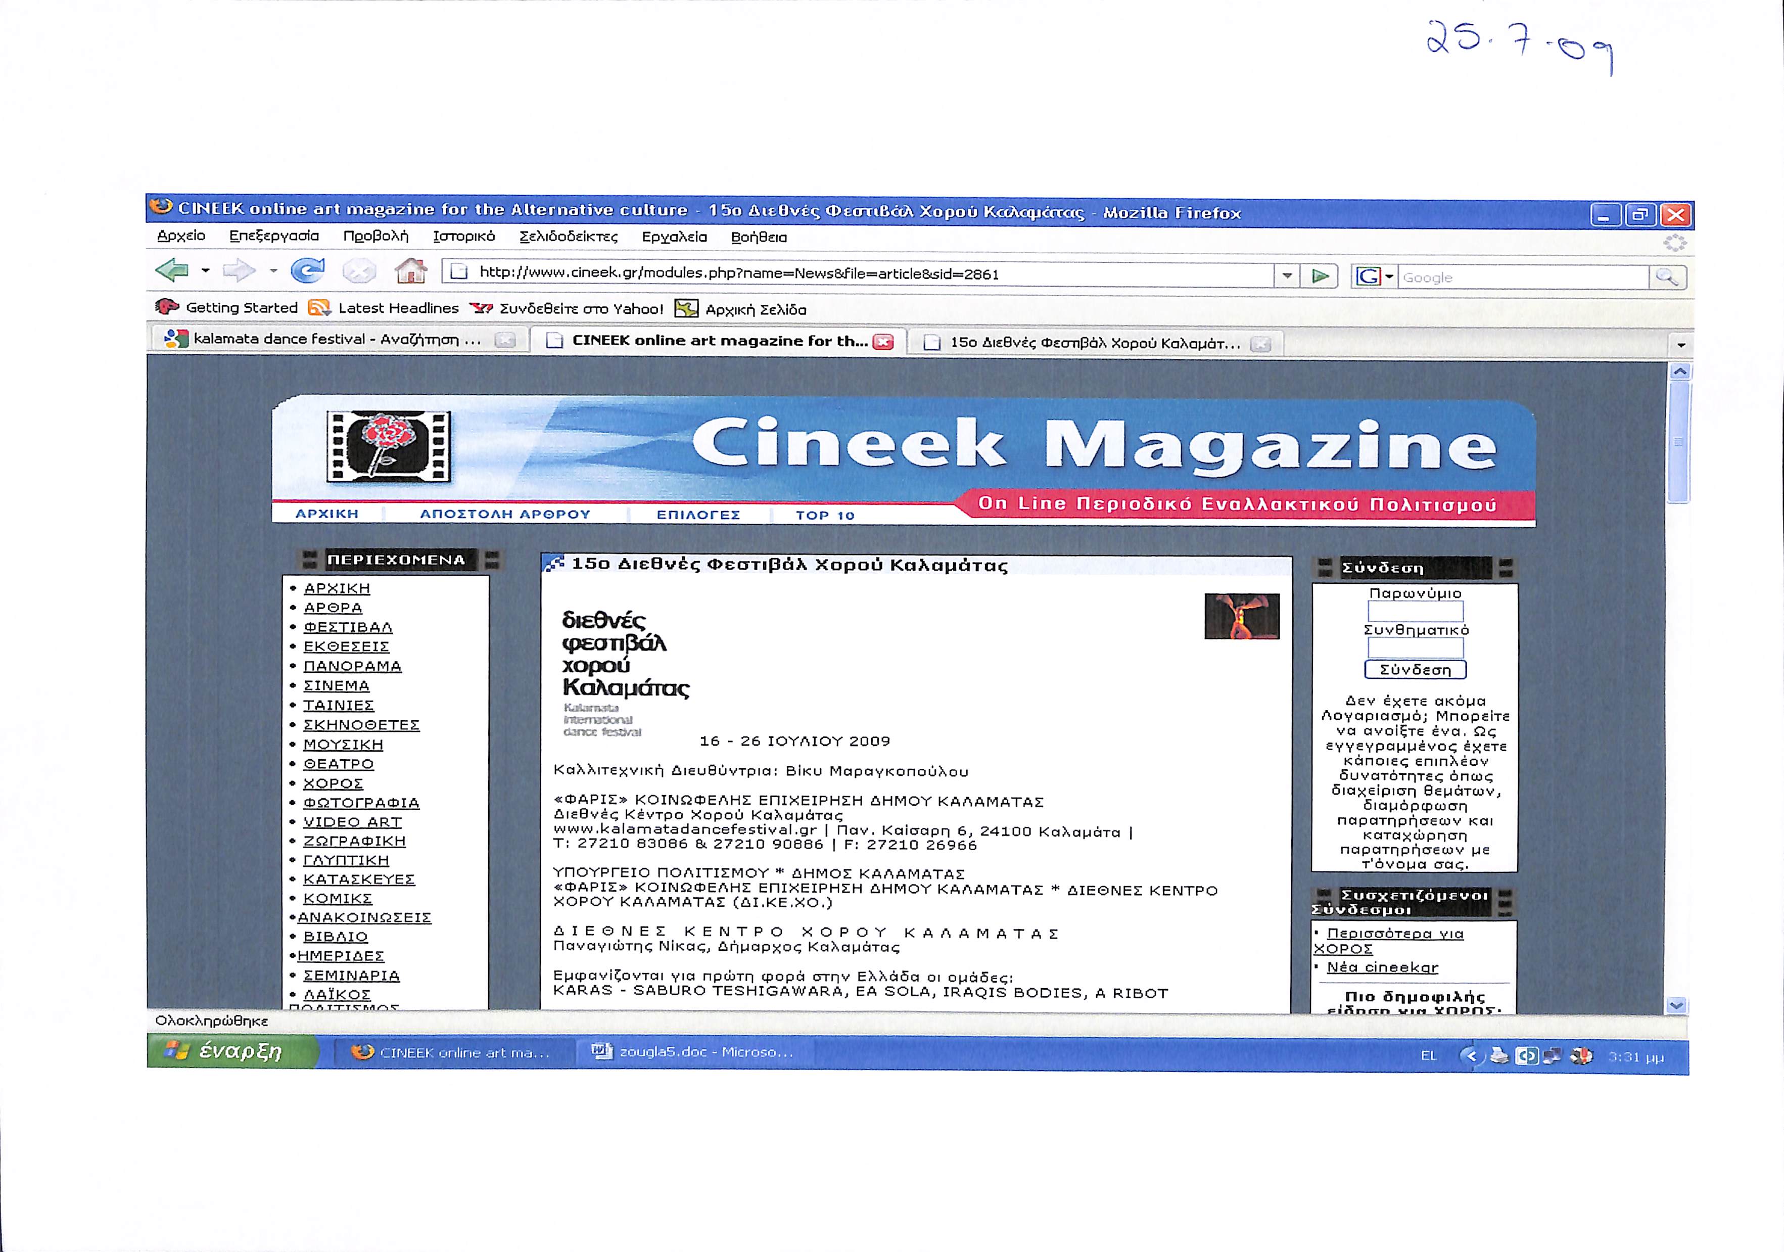
Task: Open ΘΕΑΤΡΟ in the contents list
Action: click(339, 764)
